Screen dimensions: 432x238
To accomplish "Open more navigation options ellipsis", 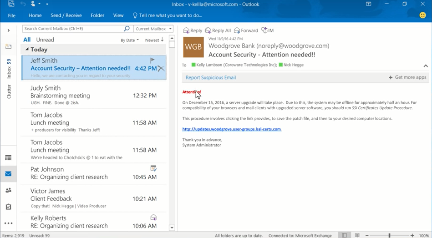I will click(x=8, y=223).
